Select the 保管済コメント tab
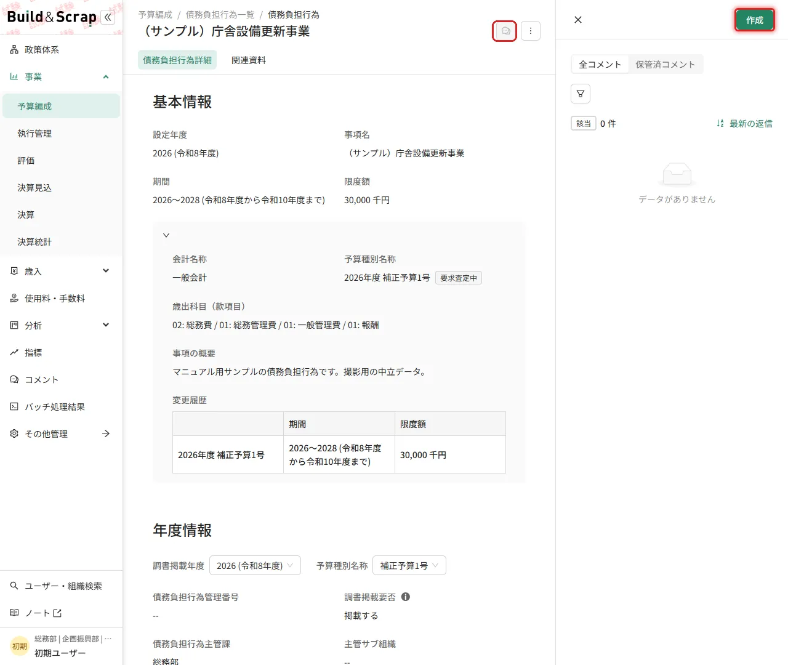This screenshot has width=788, height=665. pyautogui.click(x=665, y=65)
